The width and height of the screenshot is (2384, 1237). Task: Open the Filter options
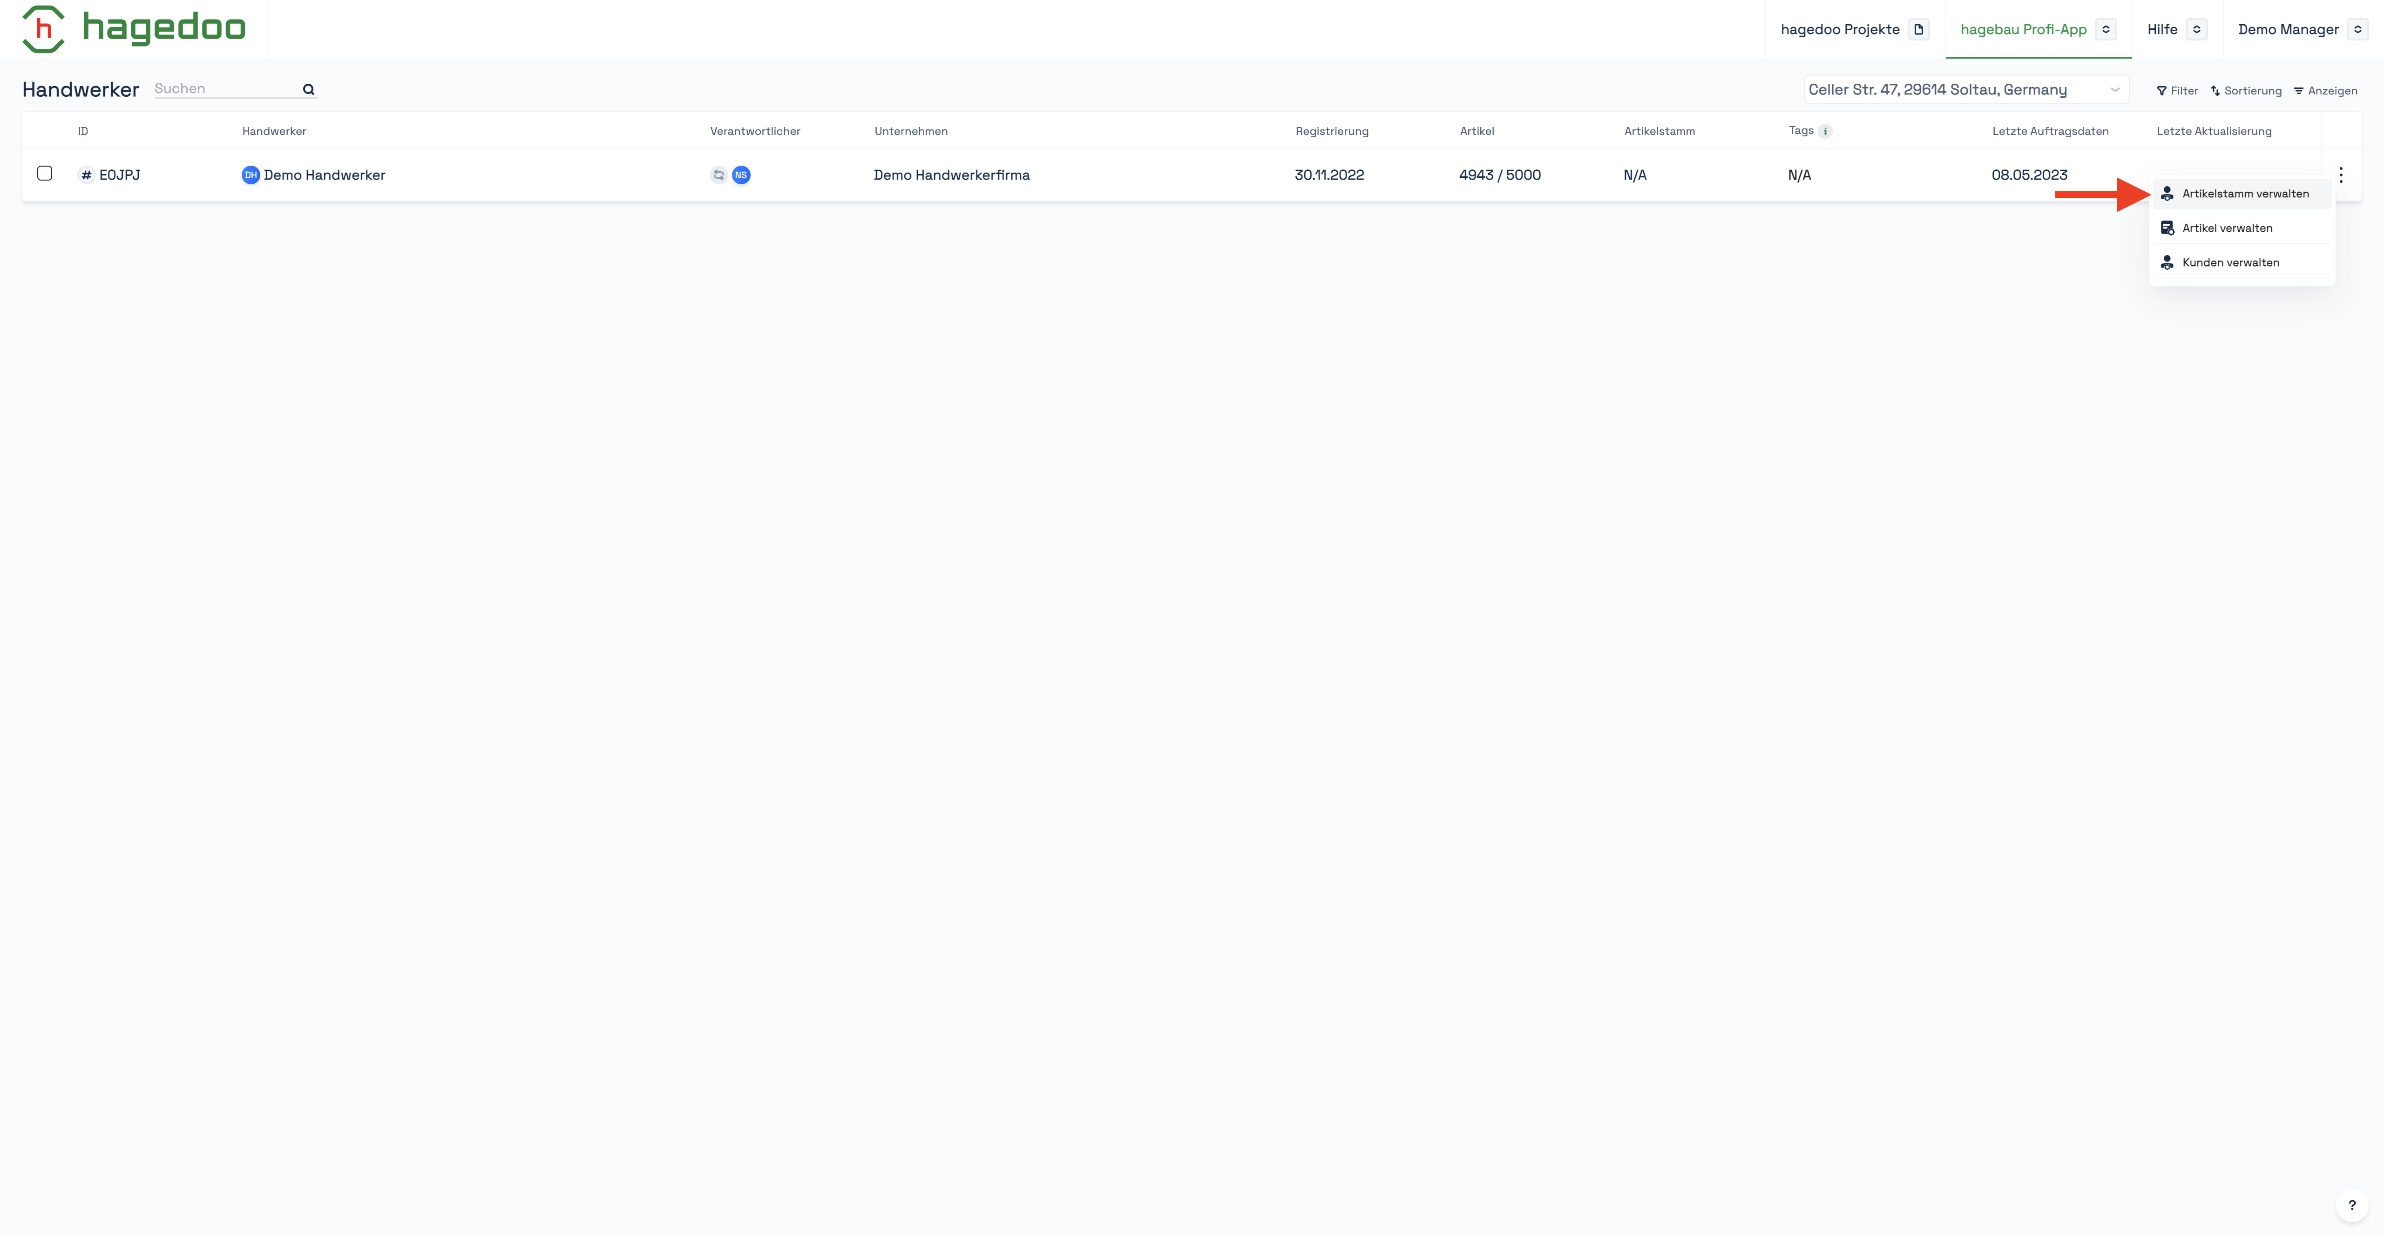pyautogui.click(x=2177, y=91)
